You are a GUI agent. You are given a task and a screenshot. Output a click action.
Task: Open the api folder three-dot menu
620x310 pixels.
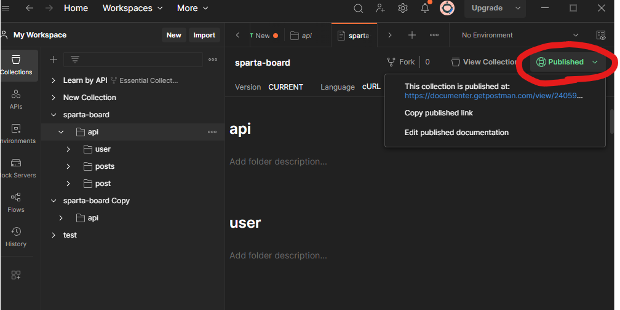tap(212, 132)
